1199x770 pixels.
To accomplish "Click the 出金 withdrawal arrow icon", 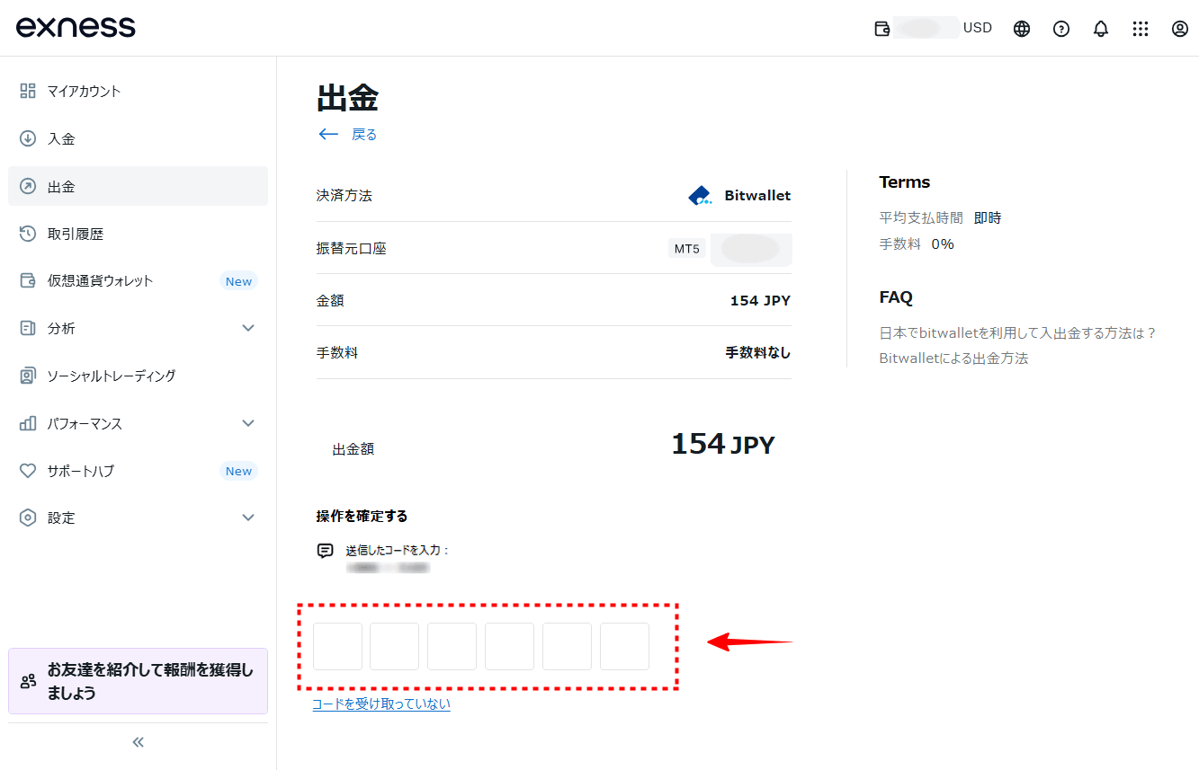I will pyautogui.click(x=28, y=186).
